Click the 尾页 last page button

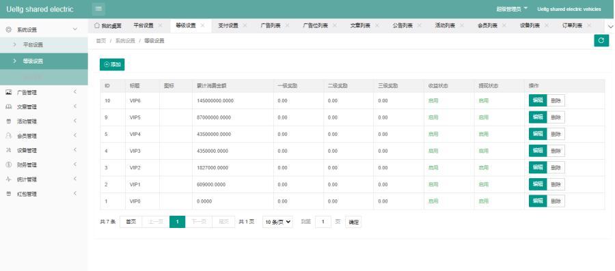tap(223, 222)
